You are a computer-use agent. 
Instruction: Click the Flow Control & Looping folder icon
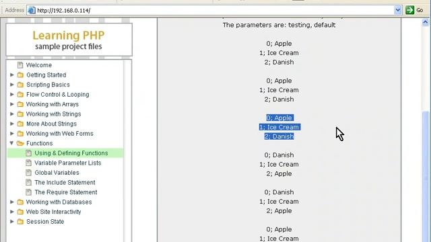click(20, 95)
